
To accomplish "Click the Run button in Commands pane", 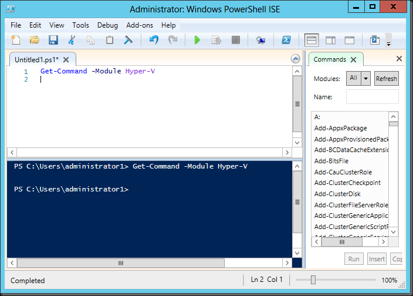I will pos(354,259).
